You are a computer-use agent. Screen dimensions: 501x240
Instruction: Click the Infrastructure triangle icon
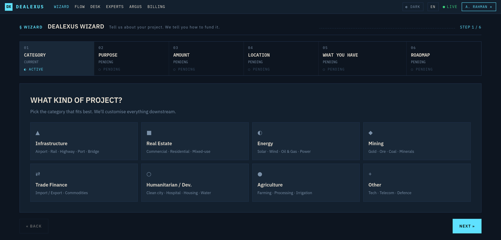coord(38,133)
